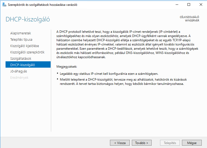The width and height of the screenshot is (207, 148).
Task: Click the DHCP-kiszolgáló page heading
Action: [x=28, y=19]
